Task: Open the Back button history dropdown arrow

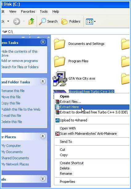Action: 8,21
